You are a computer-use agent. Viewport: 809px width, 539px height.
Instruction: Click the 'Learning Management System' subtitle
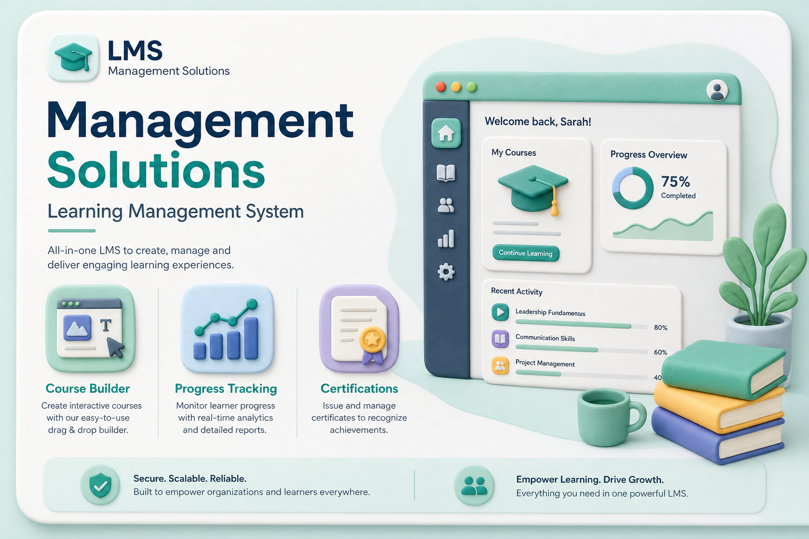pyautogui.click(x=175, y=212)
